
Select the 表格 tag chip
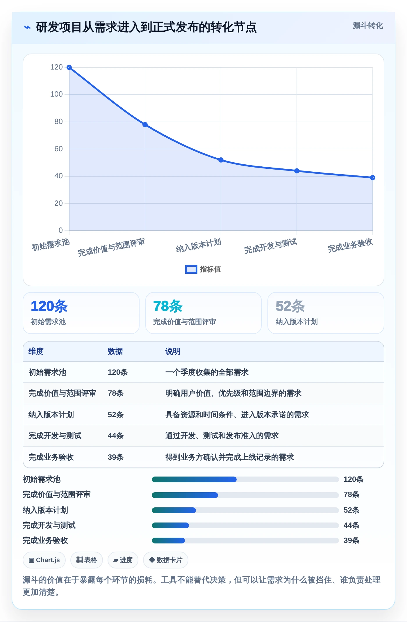[x=87, y=560]
